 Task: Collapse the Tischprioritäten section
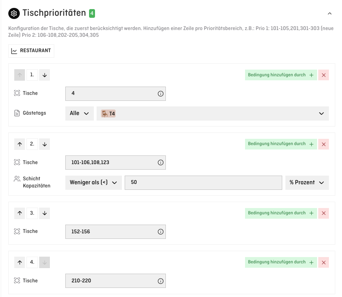click(329, 13)
